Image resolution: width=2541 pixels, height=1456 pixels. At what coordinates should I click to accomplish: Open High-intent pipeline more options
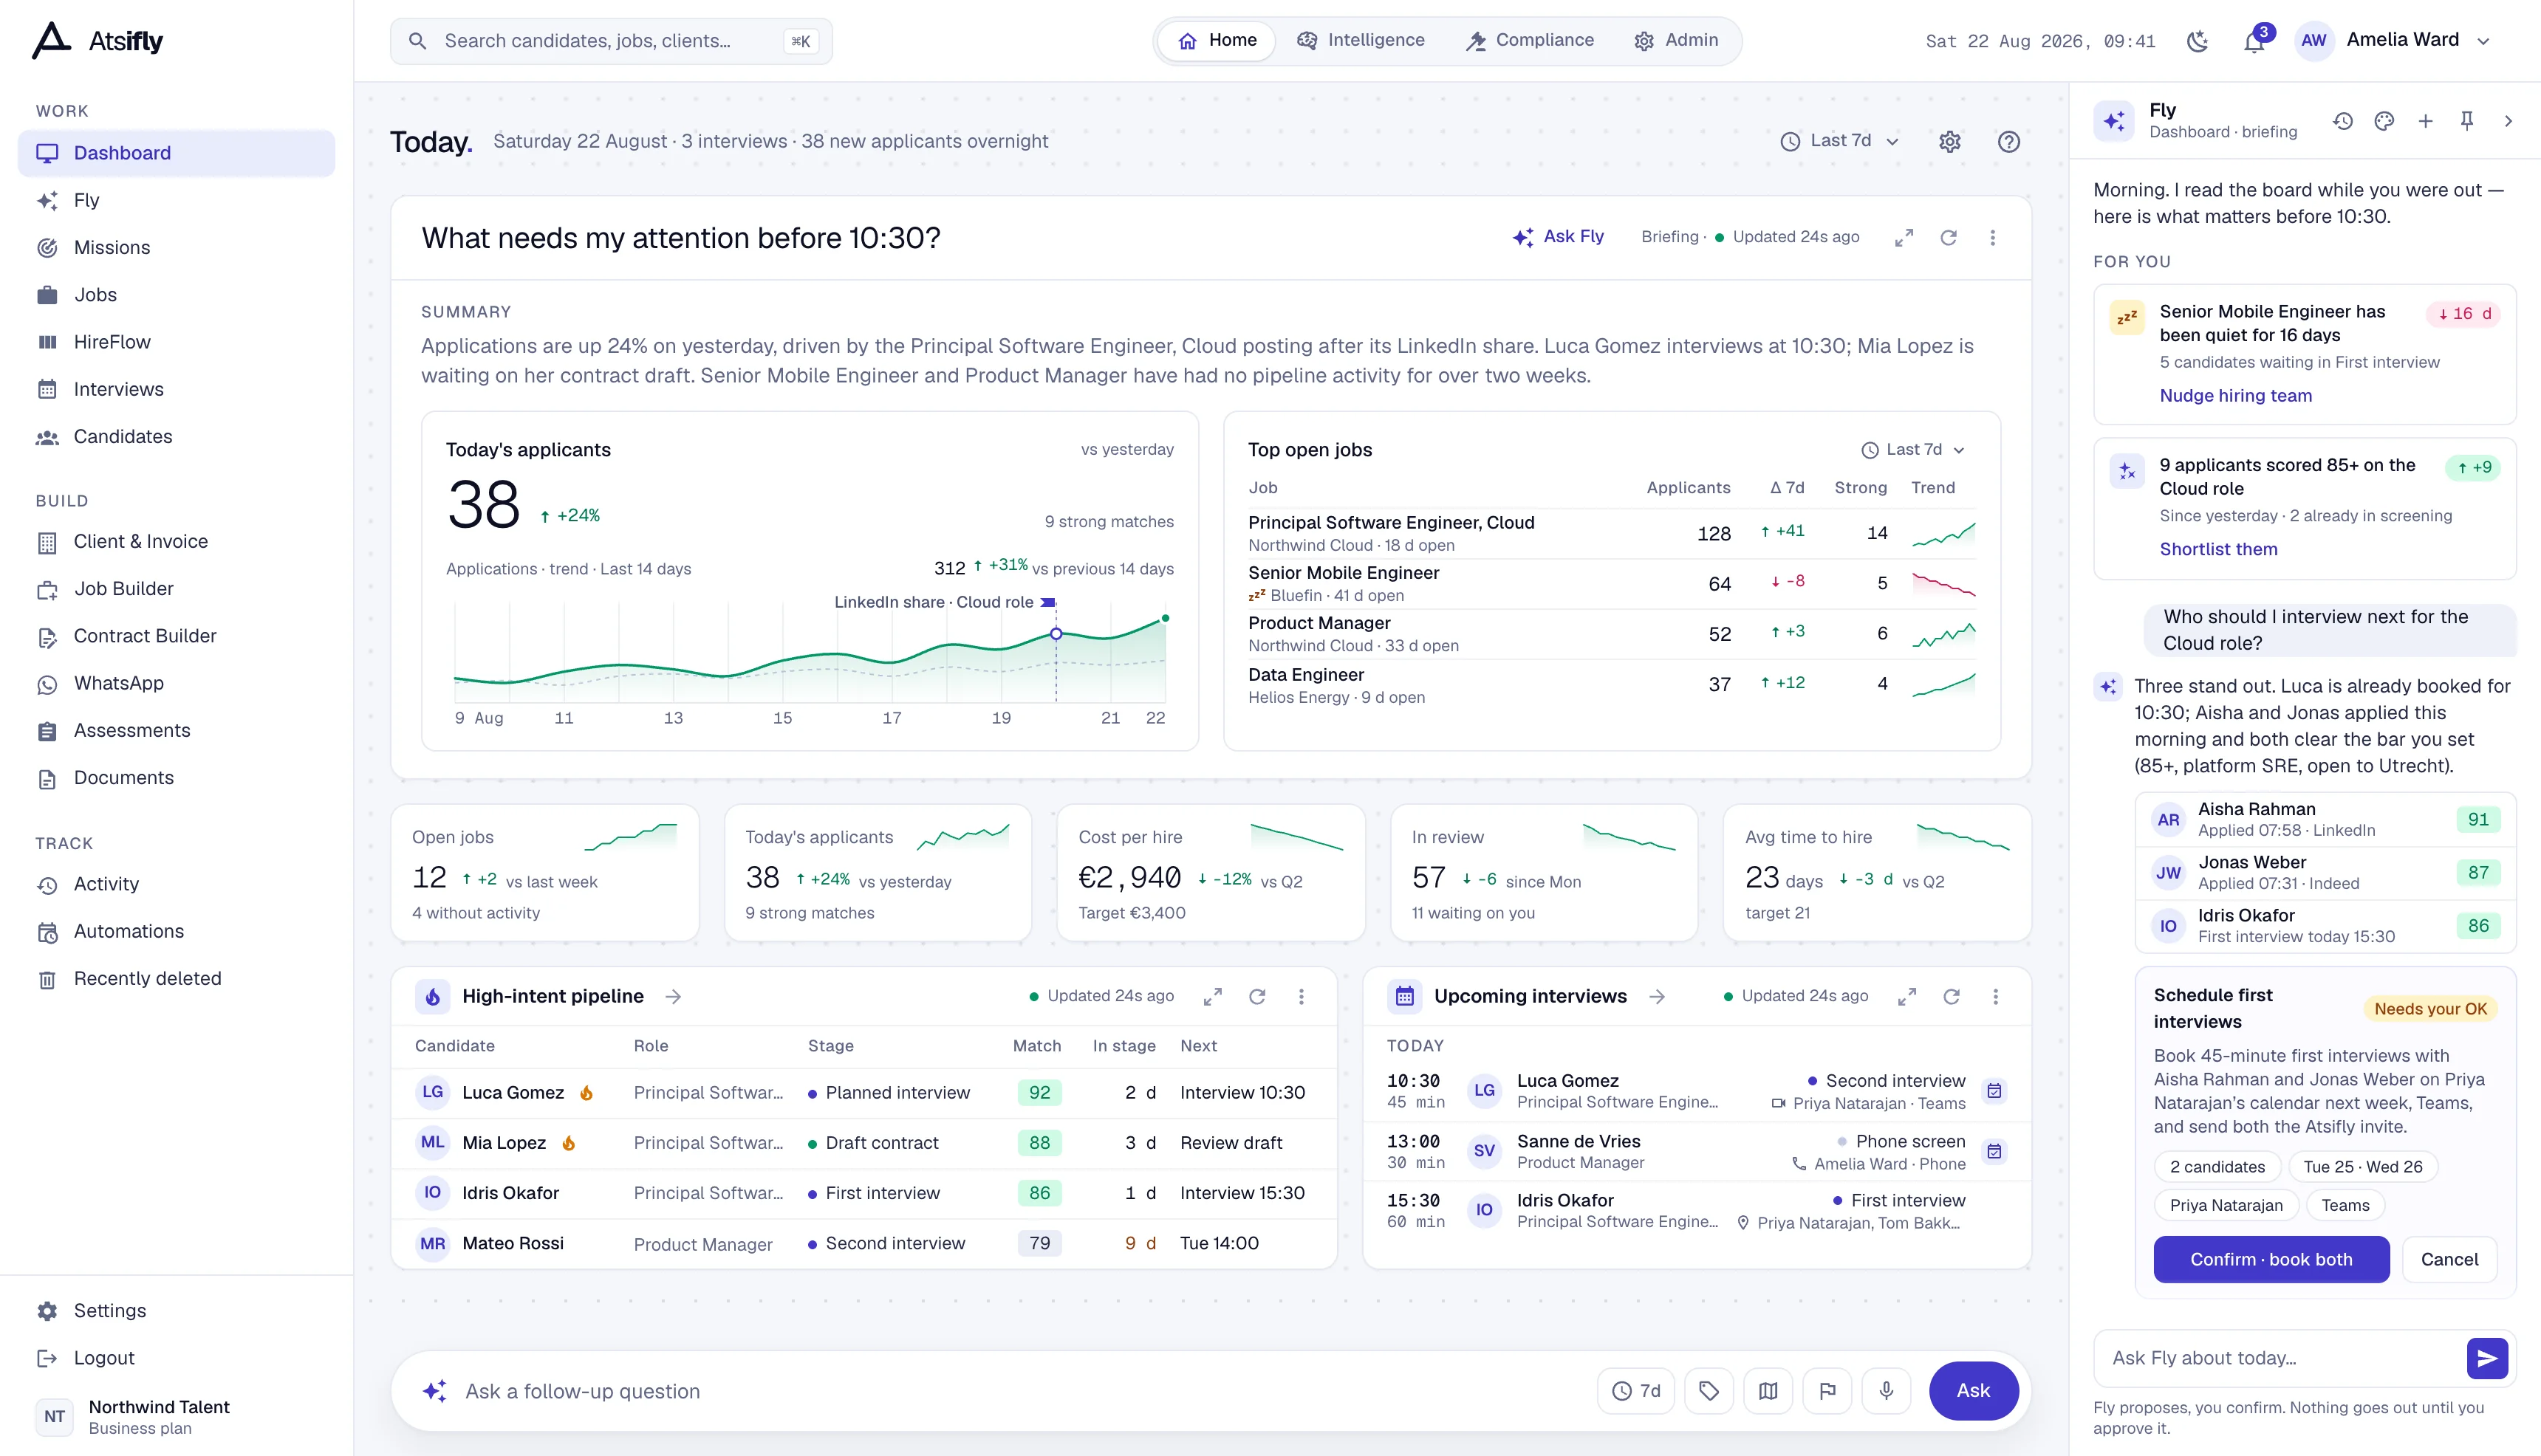1302,997
